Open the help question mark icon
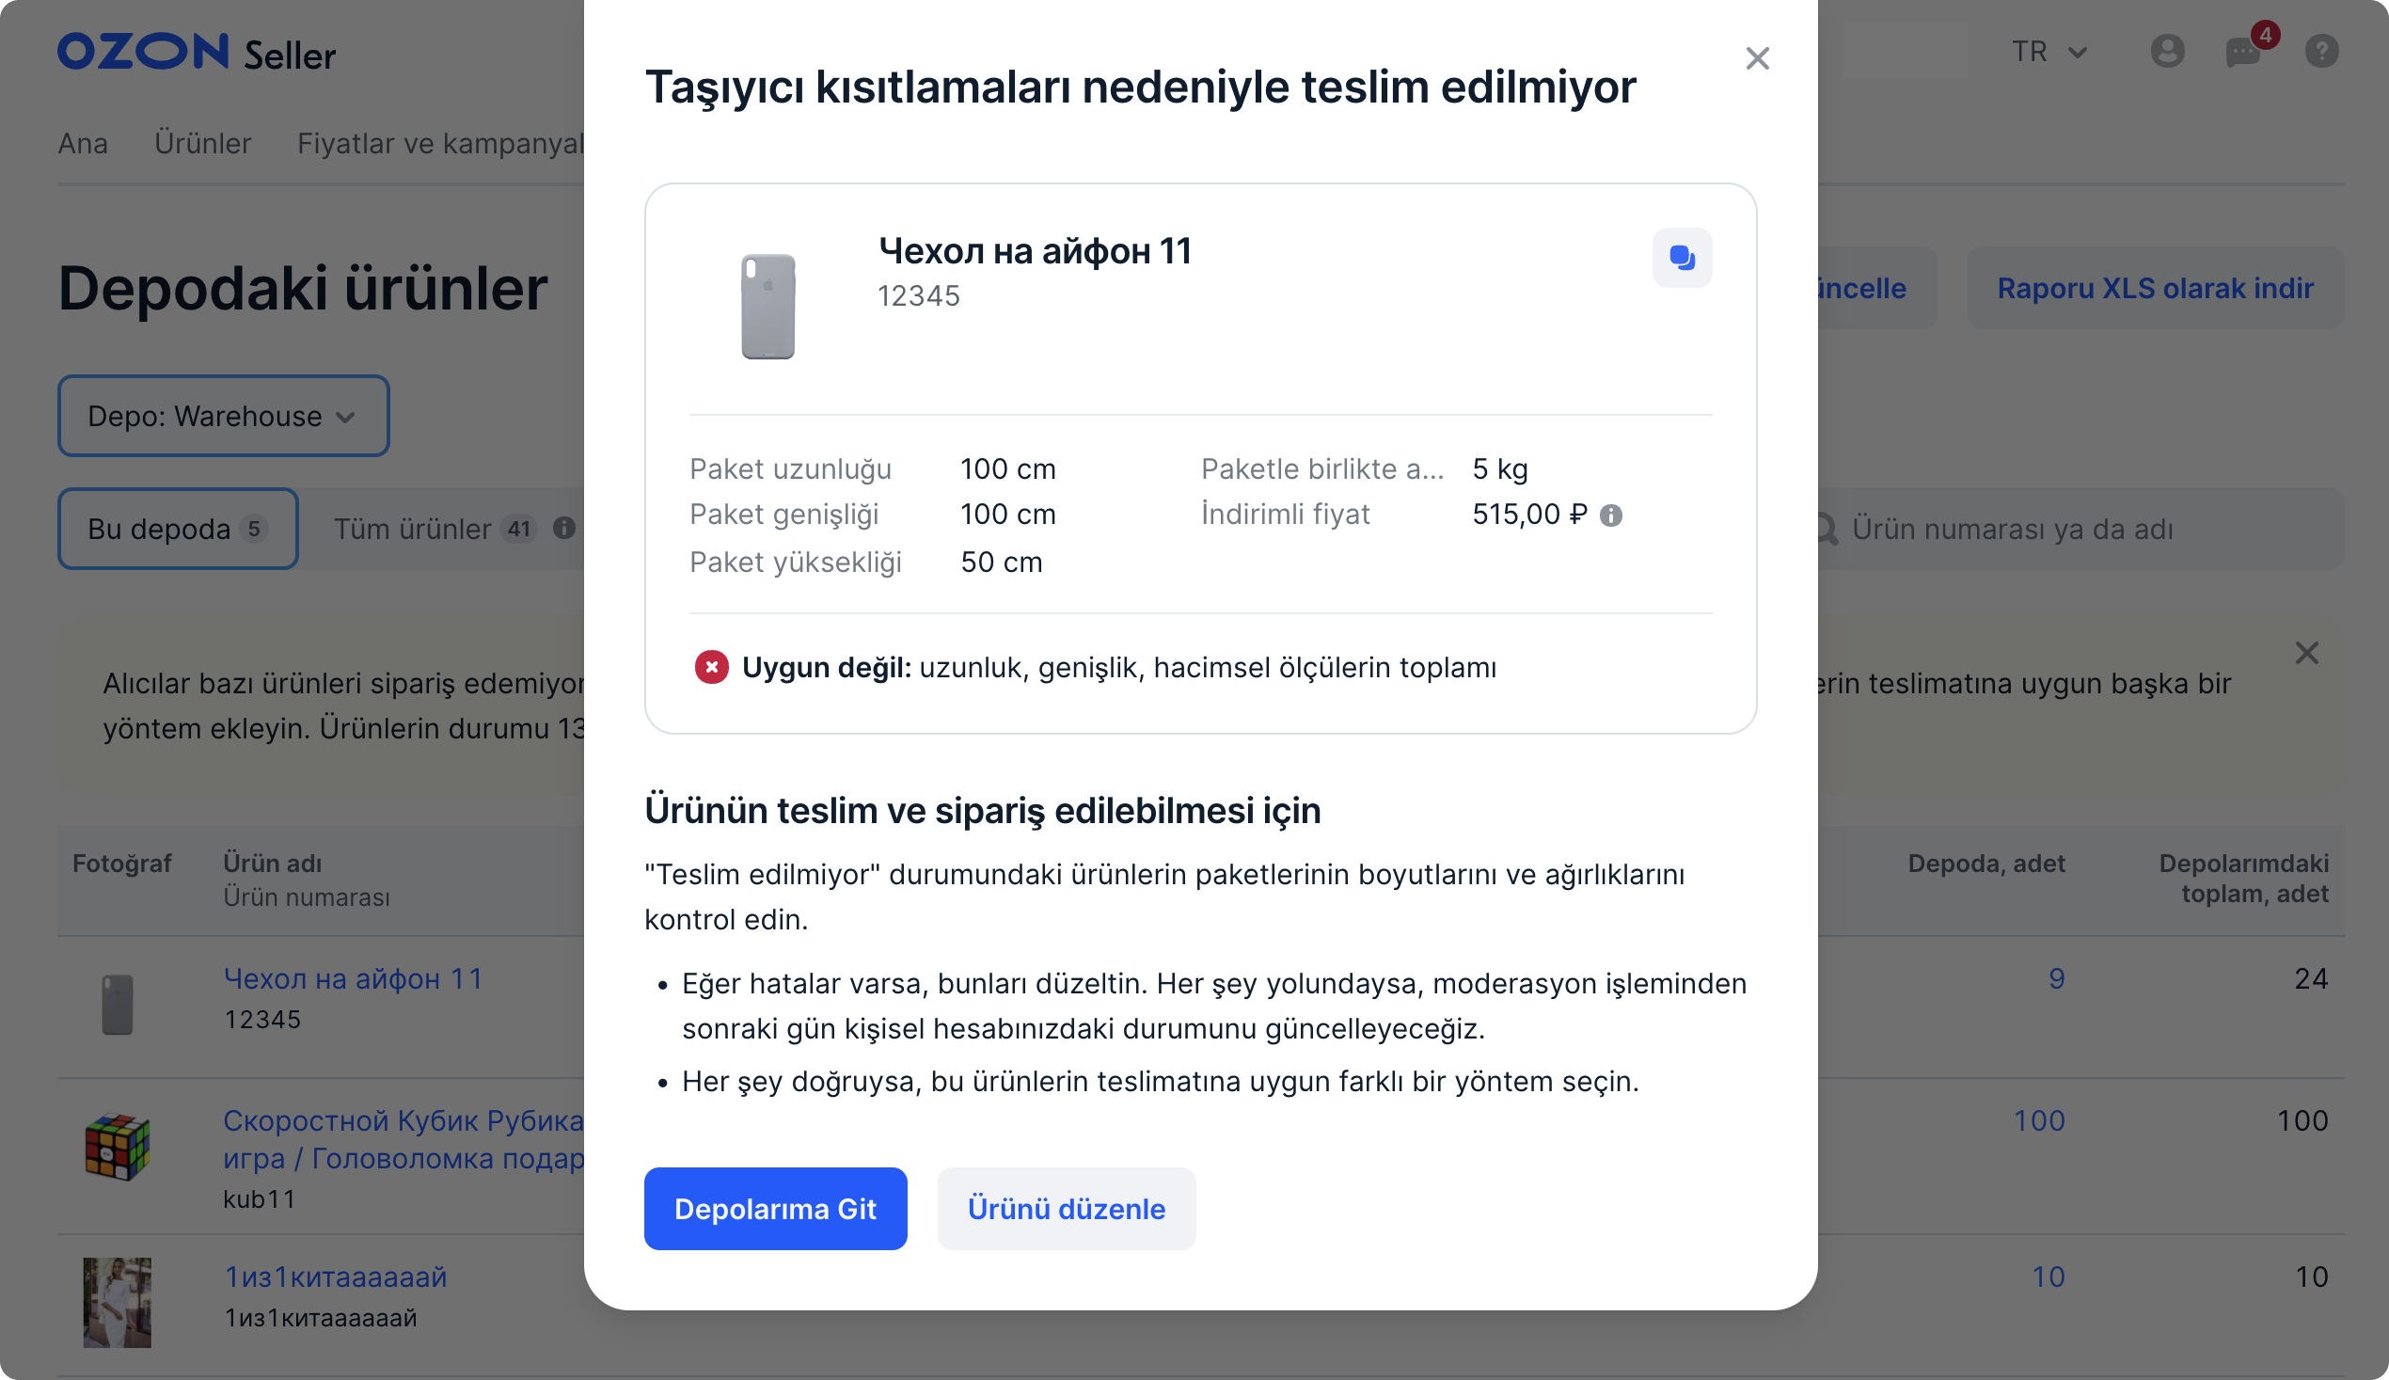 2320,51
